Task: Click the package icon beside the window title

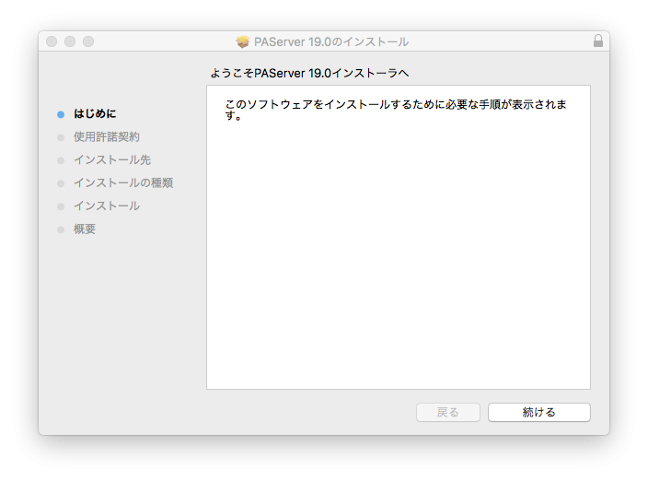Action: click(x=243, y=41)
